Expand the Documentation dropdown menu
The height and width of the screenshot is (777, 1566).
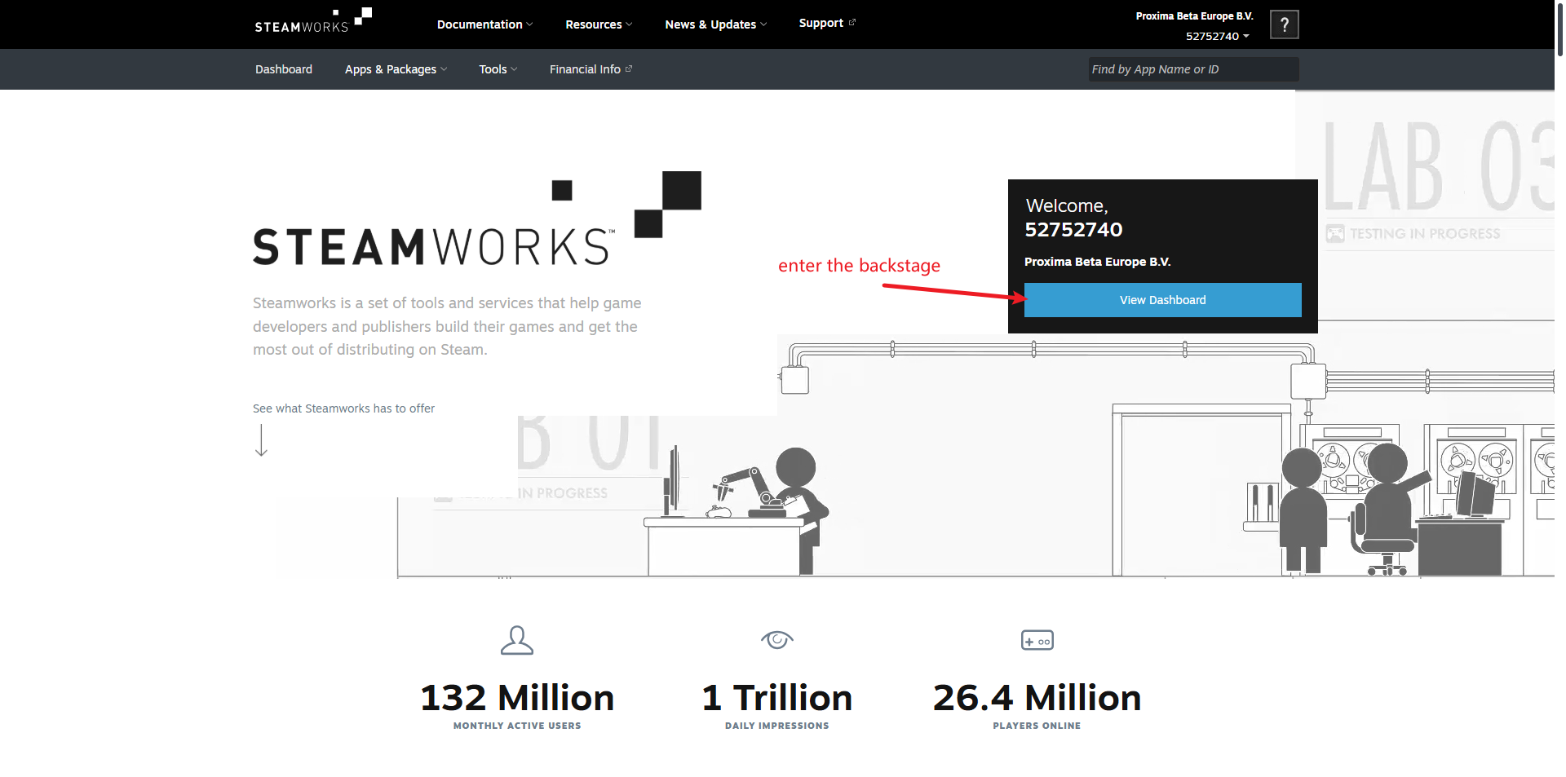tap(484, 24)
